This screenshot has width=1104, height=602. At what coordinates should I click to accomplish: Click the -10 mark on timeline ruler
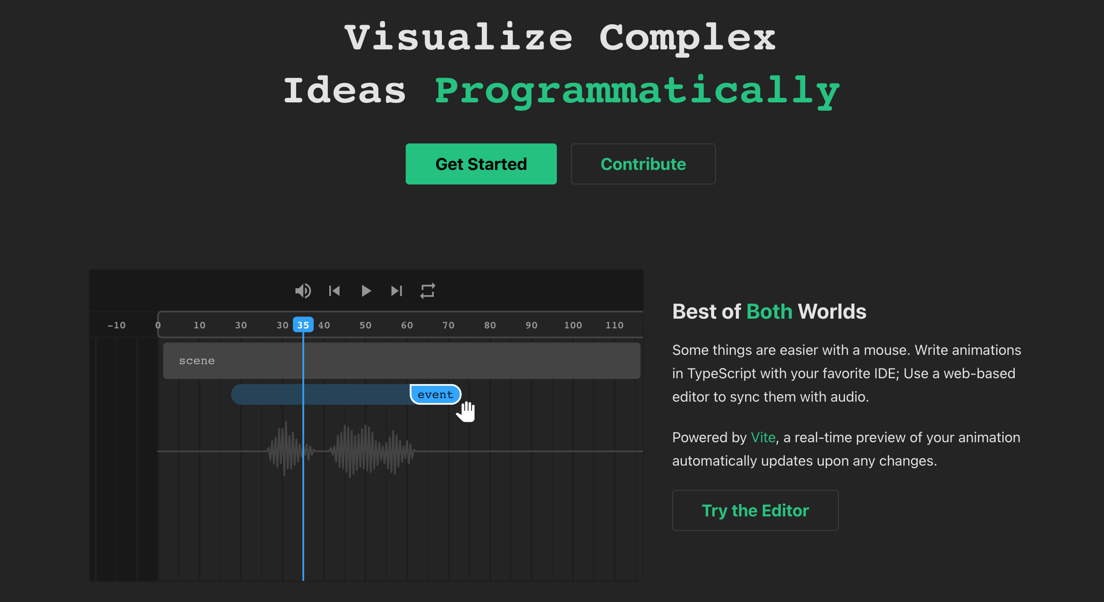pos(117,325)
